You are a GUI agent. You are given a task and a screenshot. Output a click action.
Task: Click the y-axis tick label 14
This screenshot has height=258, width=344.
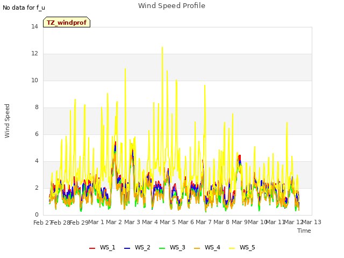(x=34, y=27)
